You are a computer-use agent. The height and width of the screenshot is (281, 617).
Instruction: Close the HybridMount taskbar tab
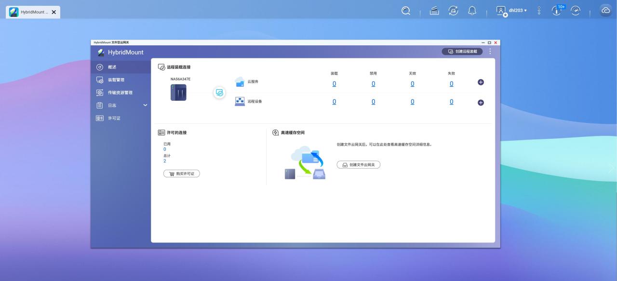point(54,12)
